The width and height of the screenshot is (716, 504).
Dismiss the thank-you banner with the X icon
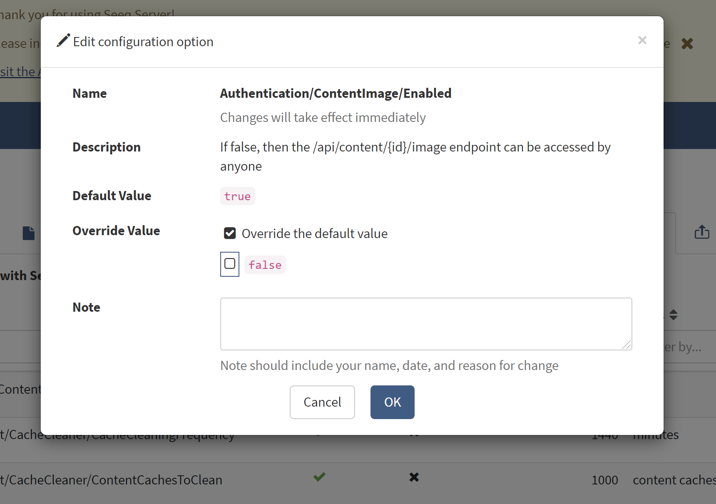(687, 44)
